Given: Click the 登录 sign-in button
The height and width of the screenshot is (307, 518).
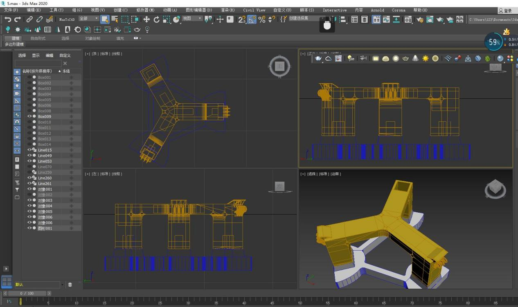Looking at the screenshot, I should coord(506,11).
